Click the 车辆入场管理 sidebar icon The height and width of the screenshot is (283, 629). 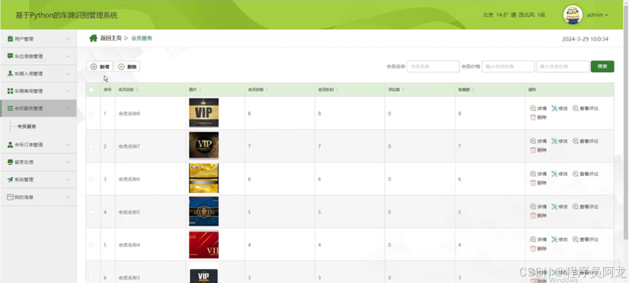click(x=10, y=74)
